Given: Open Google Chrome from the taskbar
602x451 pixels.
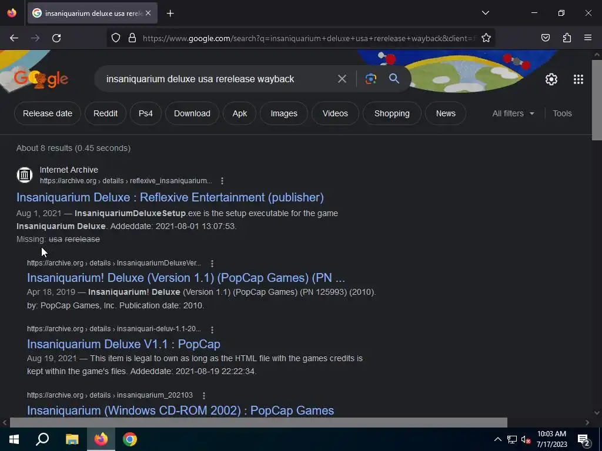Looking at the screenshot, I should click(130, 439).
